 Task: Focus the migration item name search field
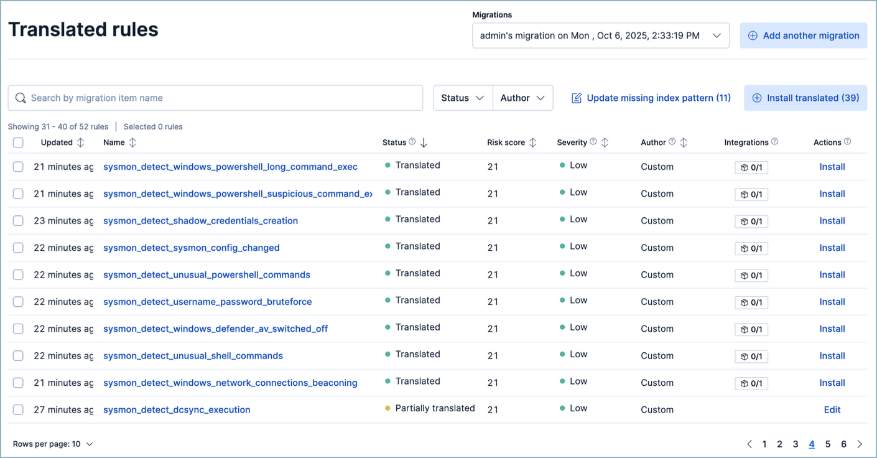(x=215, y=98)
